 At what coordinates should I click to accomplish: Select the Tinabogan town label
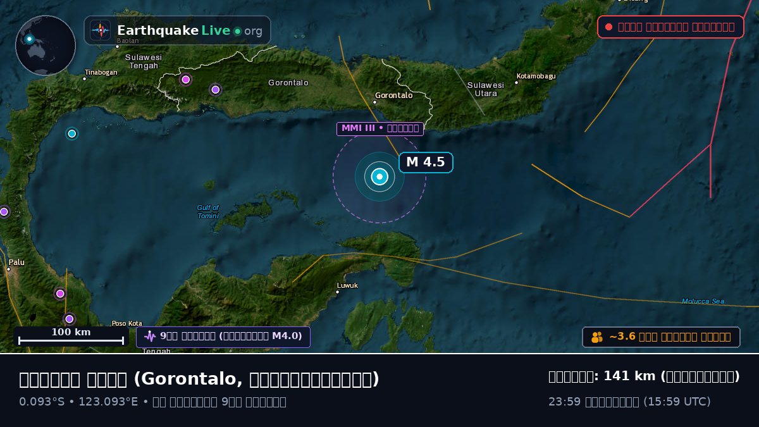(x=100, y=73)
